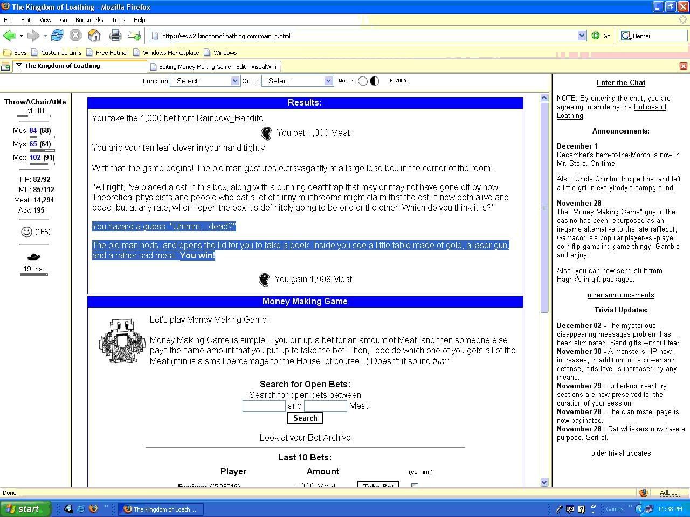
Task: Click the Internet Explorer Quick Launch icon
Action: point(81,509)
